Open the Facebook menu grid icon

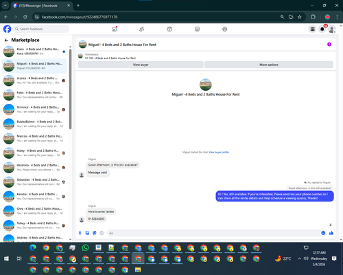[312, 29]
